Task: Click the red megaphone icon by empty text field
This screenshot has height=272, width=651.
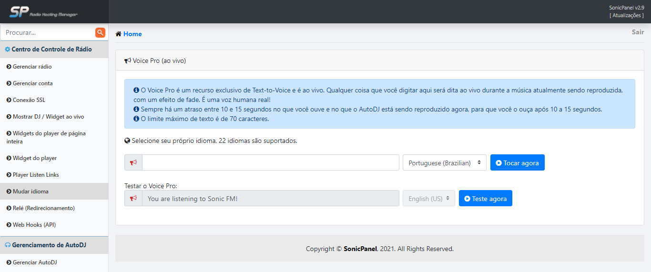Action: (133, 162)
